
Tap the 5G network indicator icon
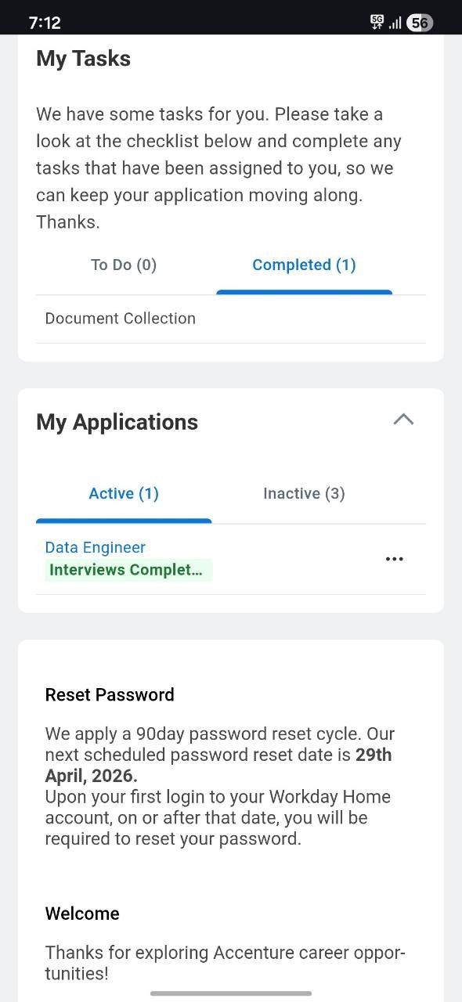point(377,23)
